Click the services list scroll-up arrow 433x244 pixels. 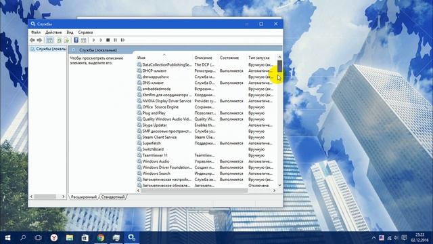point(279,57)
